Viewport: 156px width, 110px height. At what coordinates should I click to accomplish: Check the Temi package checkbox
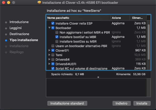(53, 55)
